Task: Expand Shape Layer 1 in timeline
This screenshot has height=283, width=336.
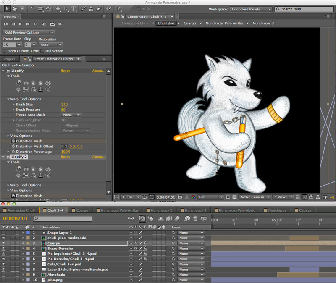Action: pyautogui.click(x=23, y=233)
